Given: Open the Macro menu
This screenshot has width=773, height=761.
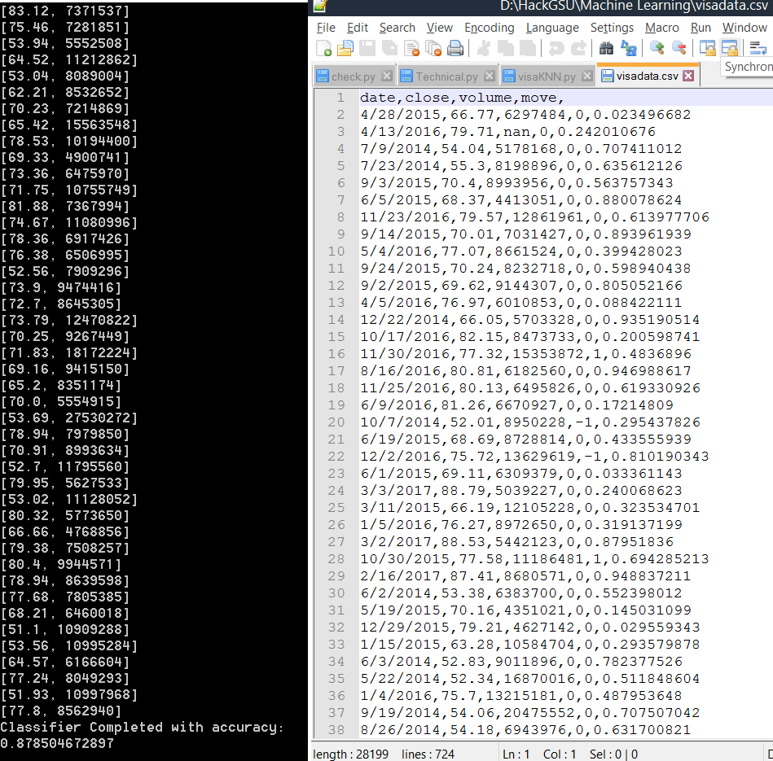Looking at the screenshot, I should (x=662, y=28).
